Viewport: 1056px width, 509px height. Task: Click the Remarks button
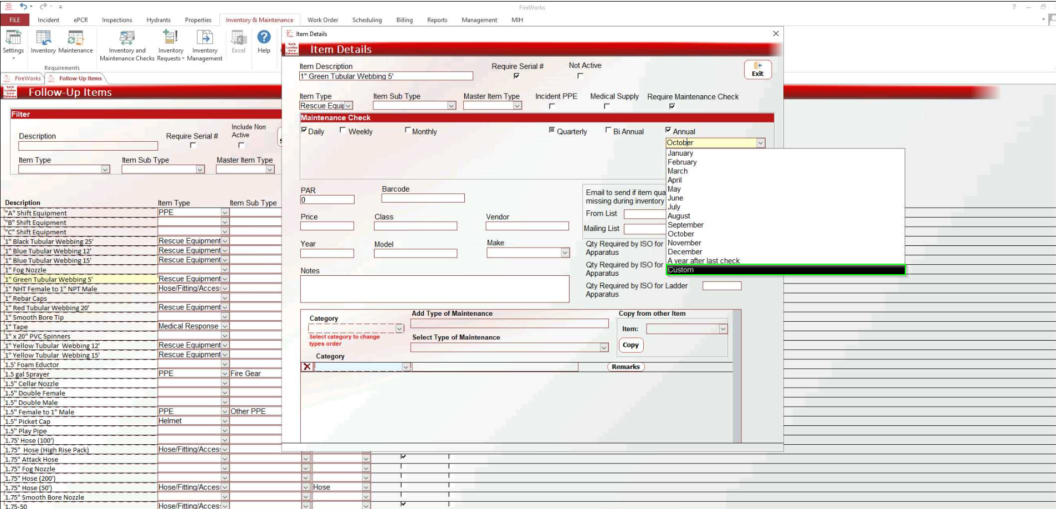[626, 367]
